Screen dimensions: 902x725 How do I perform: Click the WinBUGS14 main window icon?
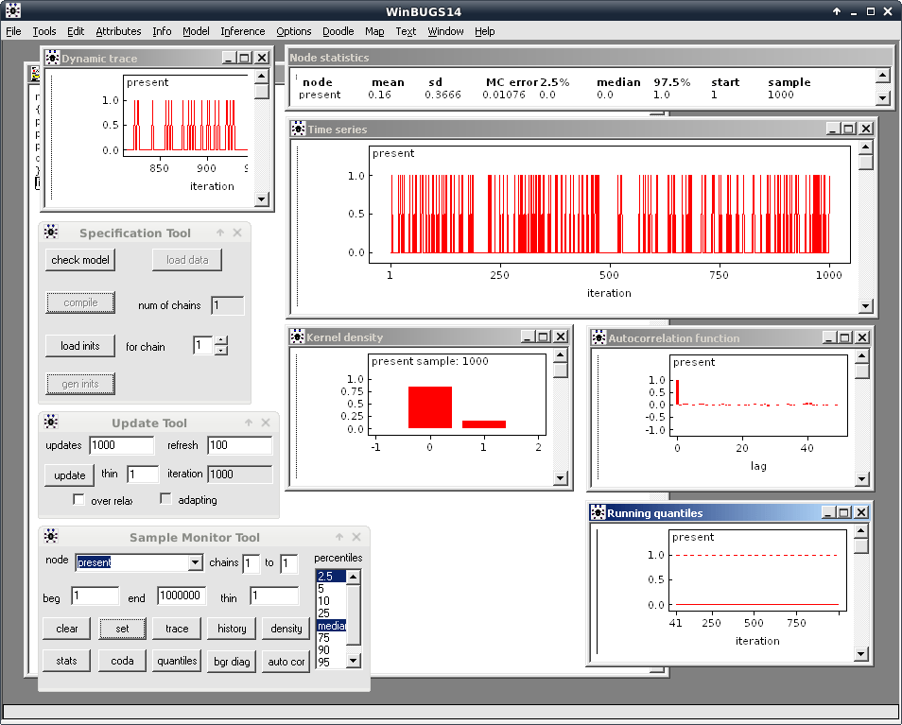click(12, 11)
